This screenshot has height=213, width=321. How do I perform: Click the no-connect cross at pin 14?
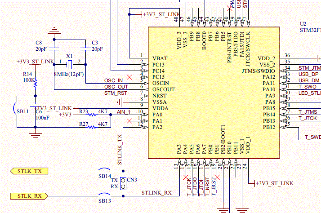(186, 177)
